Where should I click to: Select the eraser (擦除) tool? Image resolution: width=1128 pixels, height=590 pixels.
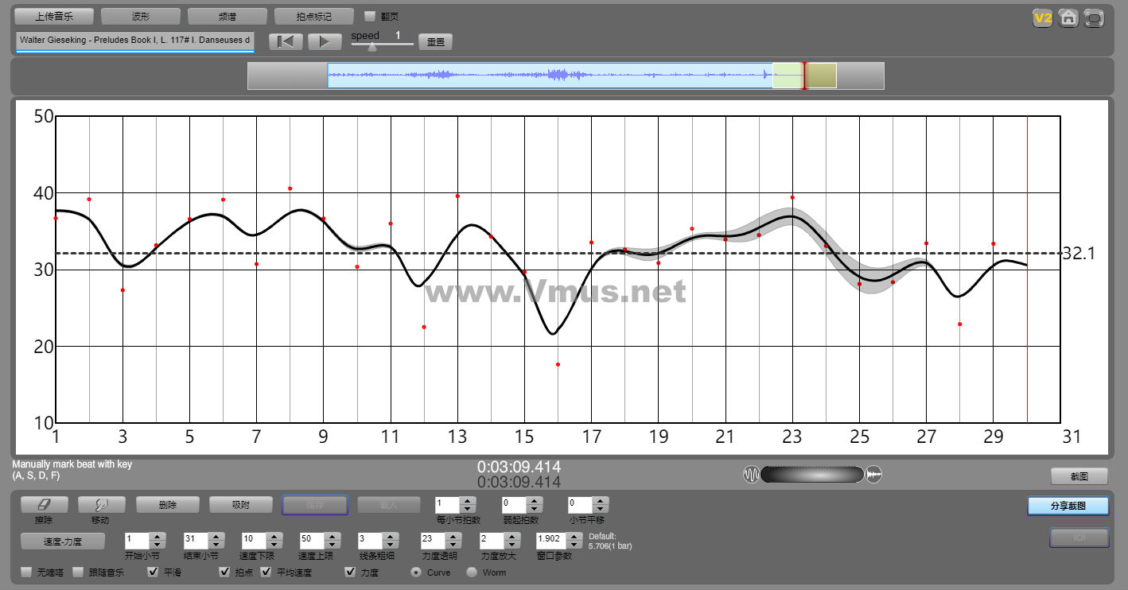[44, 505]
